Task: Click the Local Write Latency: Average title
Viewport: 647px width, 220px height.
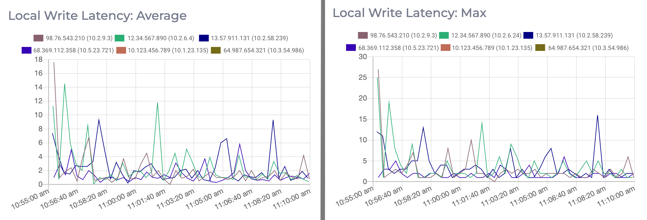Action: [x=97, y=16]
